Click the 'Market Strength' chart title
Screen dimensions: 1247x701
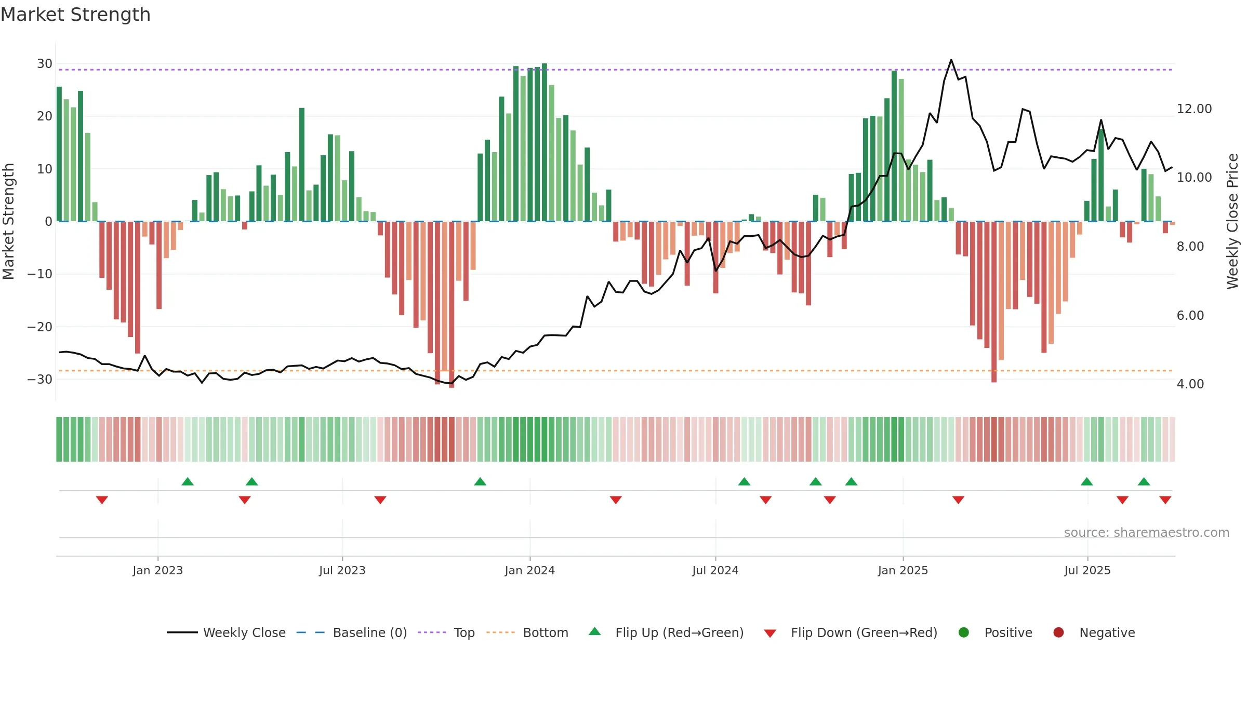(x=75, y=15)
